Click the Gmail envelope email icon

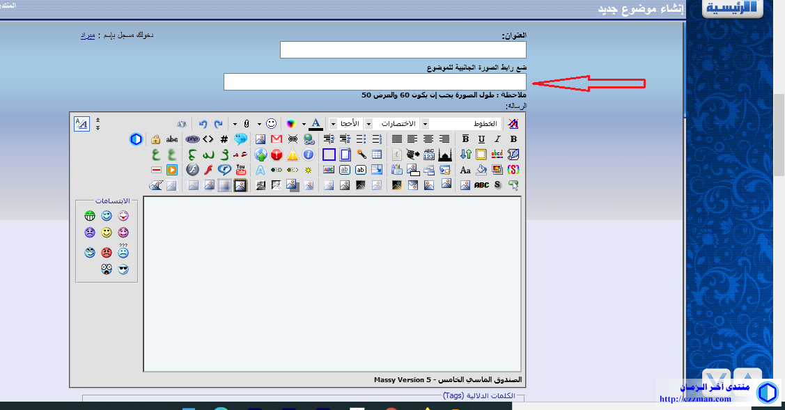point(276,139)
